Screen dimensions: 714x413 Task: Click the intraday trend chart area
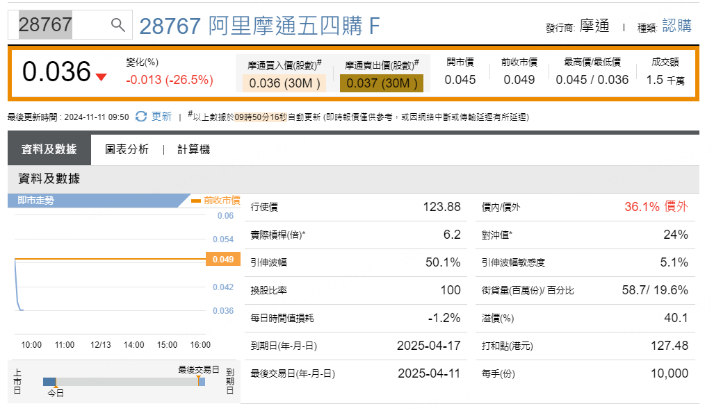[111, 275]
